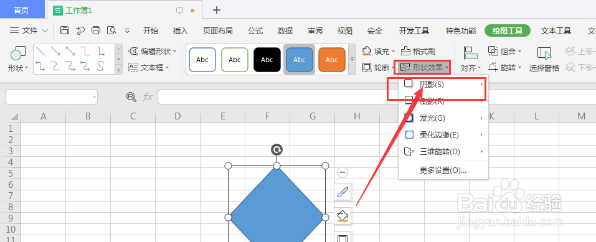Click the select-all corner of the grid
This screenshot has width=596, height=242.
[10, 116]
